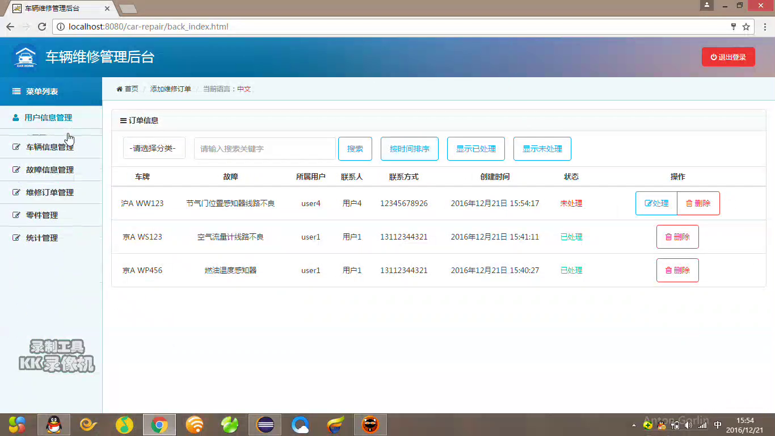Click the edit icon beside 故障信息管理

[x=16, y=170]
